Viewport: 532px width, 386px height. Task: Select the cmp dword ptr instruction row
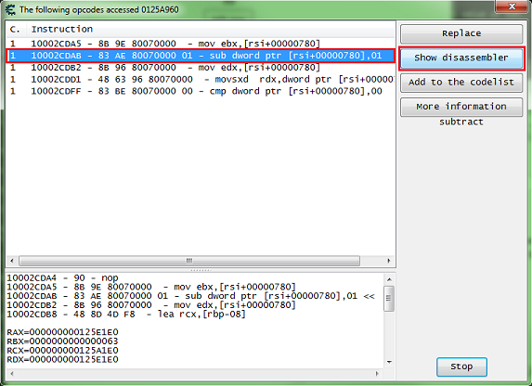(201, 91)
